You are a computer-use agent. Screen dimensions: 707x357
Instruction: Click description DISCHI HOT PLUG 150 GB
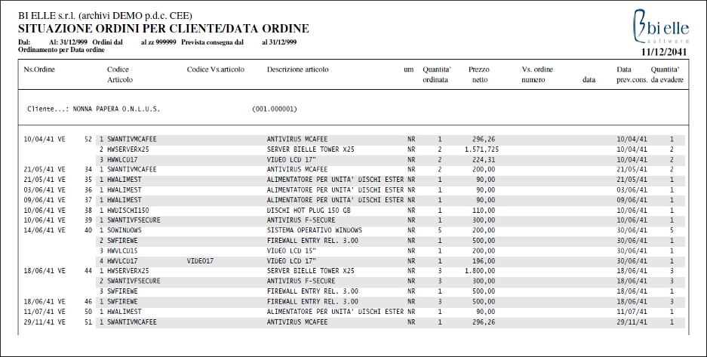[309, 211]
